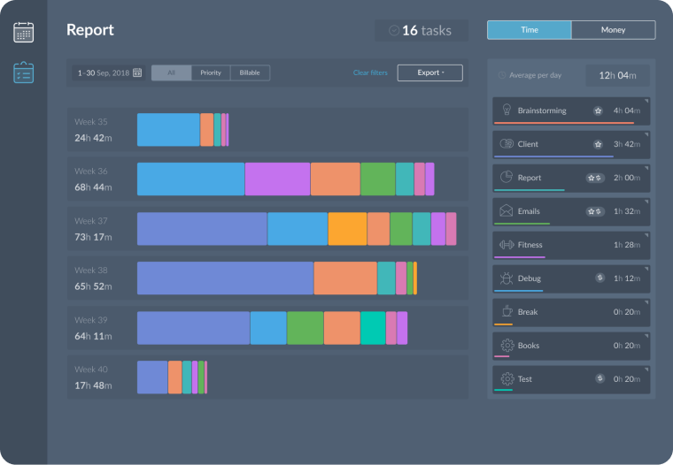Click the 16 tasks counter
This screenshot has height=465, width=673.
click(x=420, y=31)
